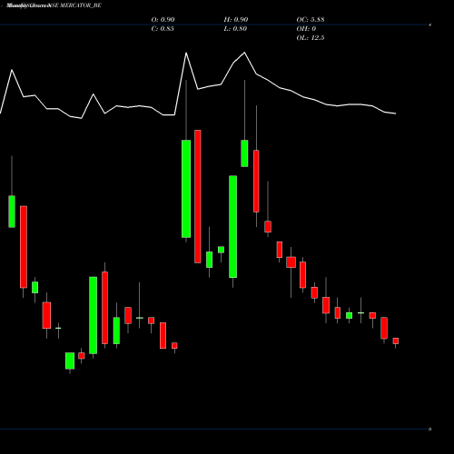This screenshot has width=454, height=454.
Task: Click the lower axis label '0'
Action: point(429,429)
